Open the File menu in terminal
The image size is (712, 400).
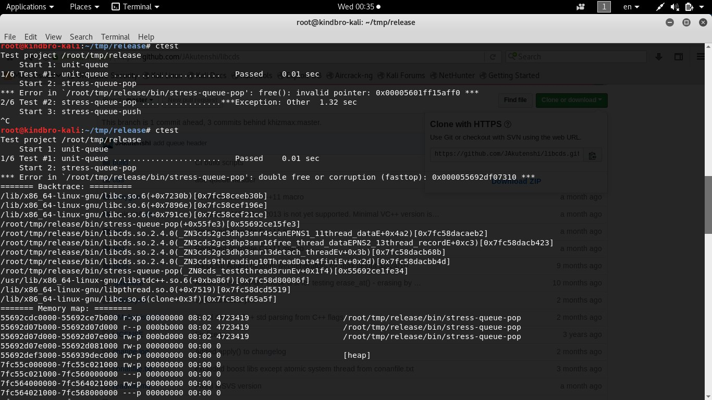click(x=10, y=36)
